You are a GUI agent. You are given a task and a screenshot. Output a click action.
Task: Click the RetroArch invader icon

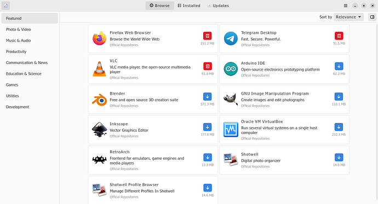(99, 160)
